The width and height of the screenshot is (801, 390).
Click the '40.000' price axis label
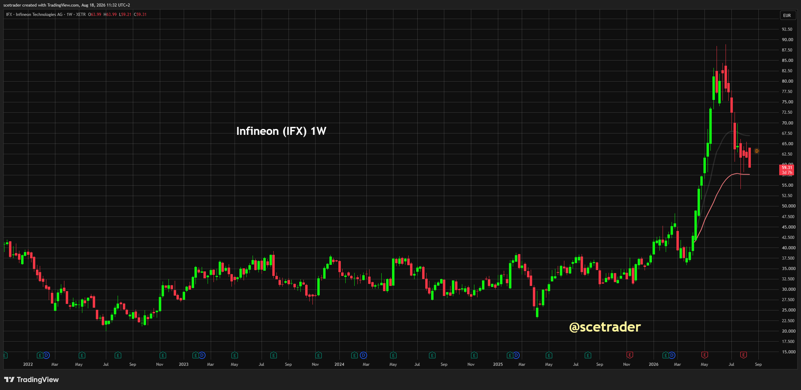pyautogui.click(x=789, y=248)
